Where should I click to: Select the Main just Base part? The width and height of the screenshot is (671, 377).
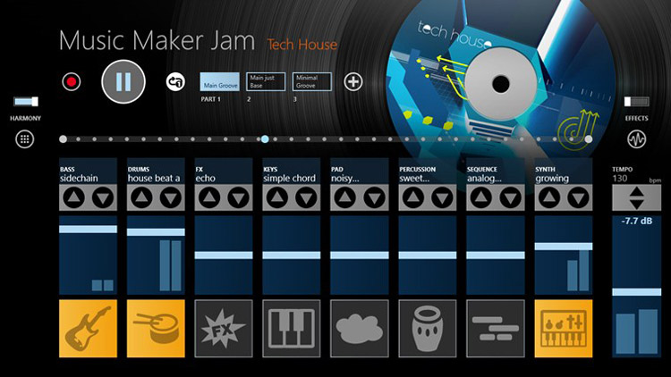(266, 81)
